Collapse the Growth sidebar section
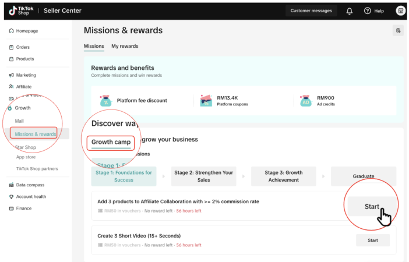 coord(23,108)
